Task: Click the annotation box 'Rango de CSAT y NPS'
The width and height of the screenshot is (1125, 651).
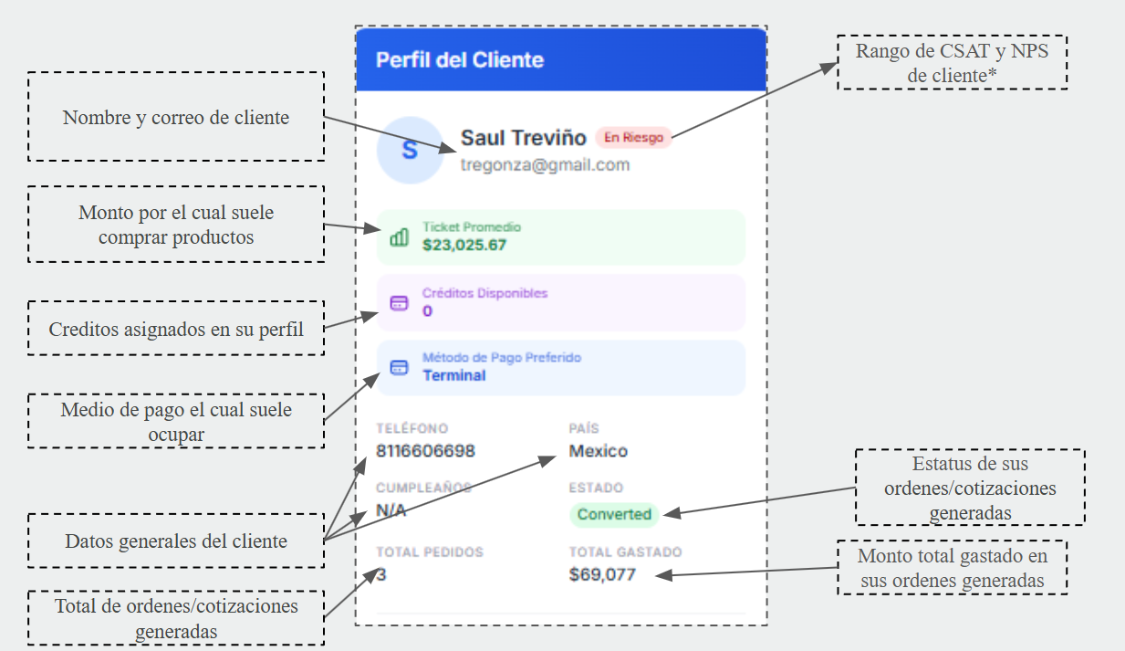Action: [x=952, y=63]
